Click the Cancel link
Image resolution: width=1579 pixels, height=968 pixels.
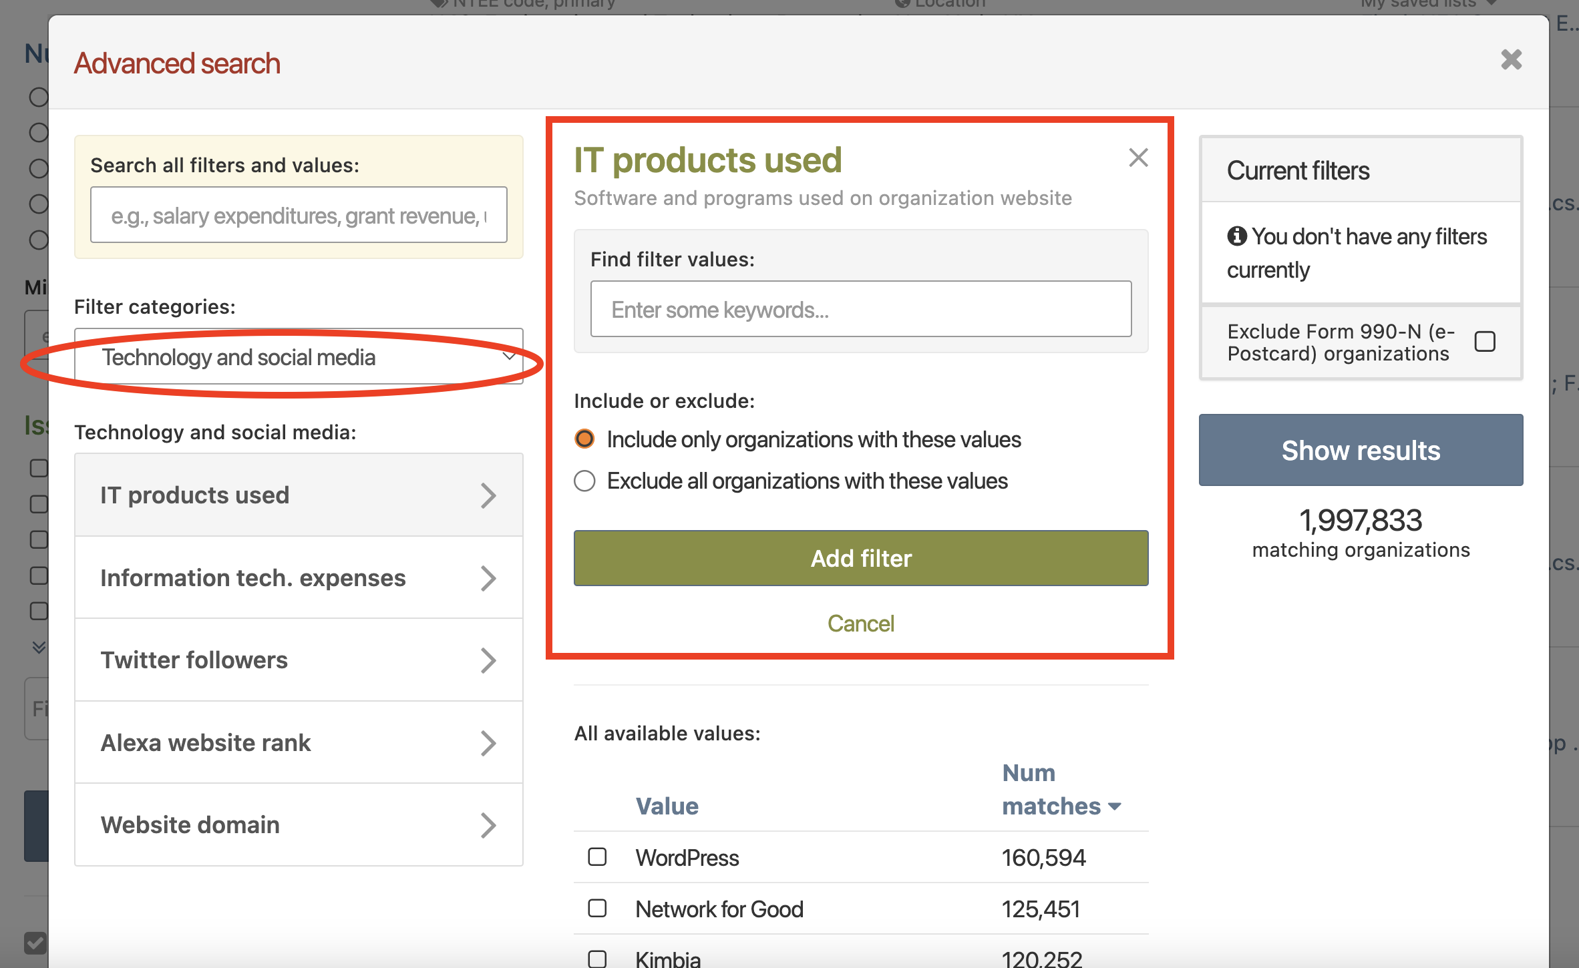860,624
